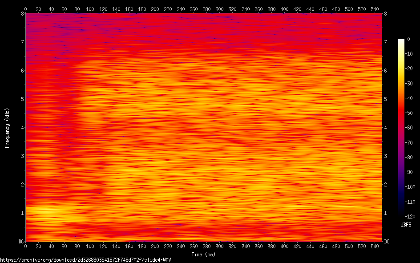Click the Time (ms) axis label
420x263 pixels.
click(203, 255)
